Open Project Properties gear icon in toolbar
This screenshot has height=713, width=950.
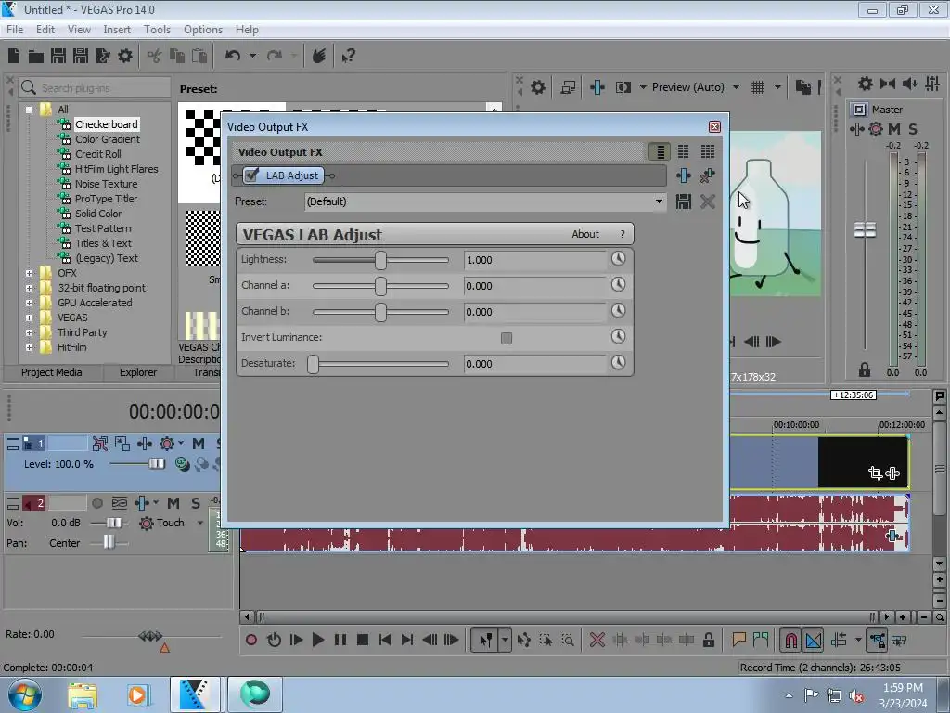click(x=125, y=56)
